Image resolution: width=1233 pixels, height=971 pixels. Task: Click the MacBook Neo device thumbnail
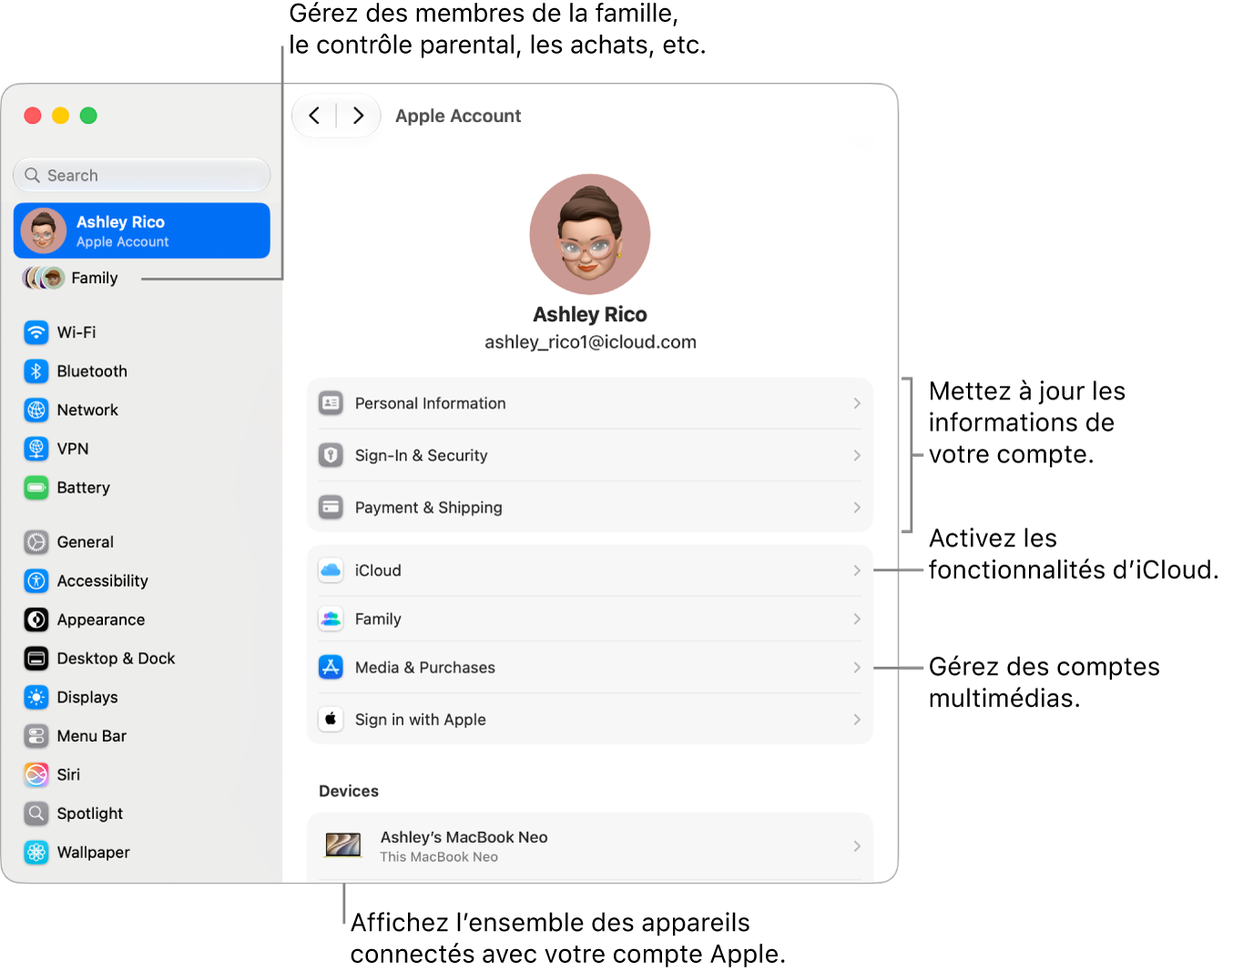click(x=343, y=846)
